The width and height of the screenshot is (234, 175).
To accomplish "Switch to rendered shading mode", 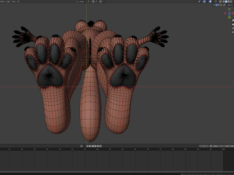I will (x=231, y=1).
